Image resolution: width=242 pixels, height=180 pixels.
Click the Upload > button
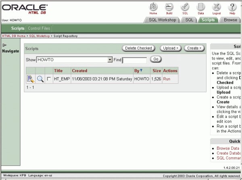pos(170,48)
